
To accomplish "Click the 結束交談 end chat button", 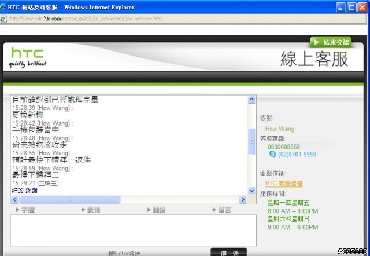I will 331,42.
